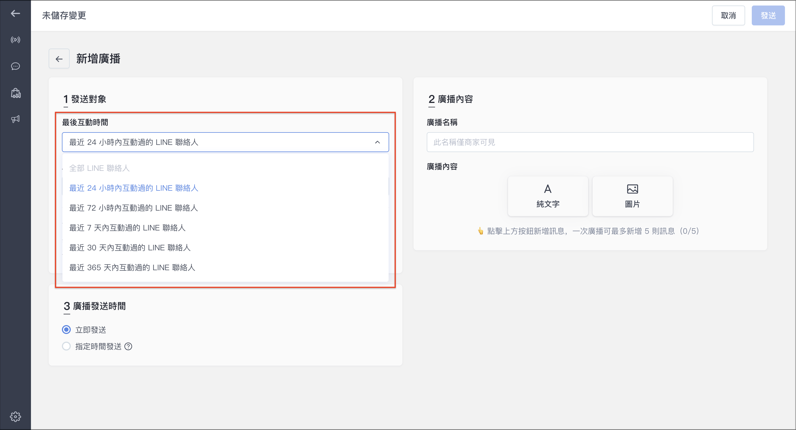Add a 圖片 message
Image resolution: width=796 pixels, height=430 pixels.
tap(632, 196)
